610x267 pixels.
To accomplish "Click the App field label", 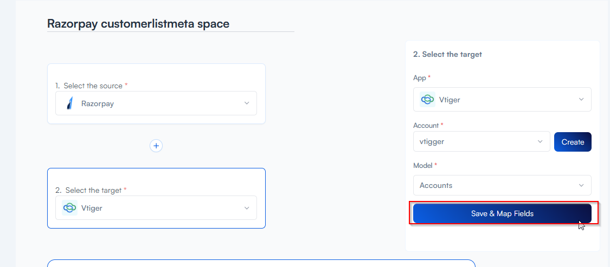I will 420,78.
